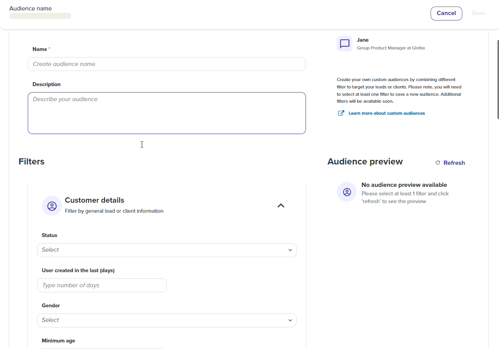This screenshot has height=349, width=499.
Task: Click the Type number of days field
Action: (x=102, y=285)
